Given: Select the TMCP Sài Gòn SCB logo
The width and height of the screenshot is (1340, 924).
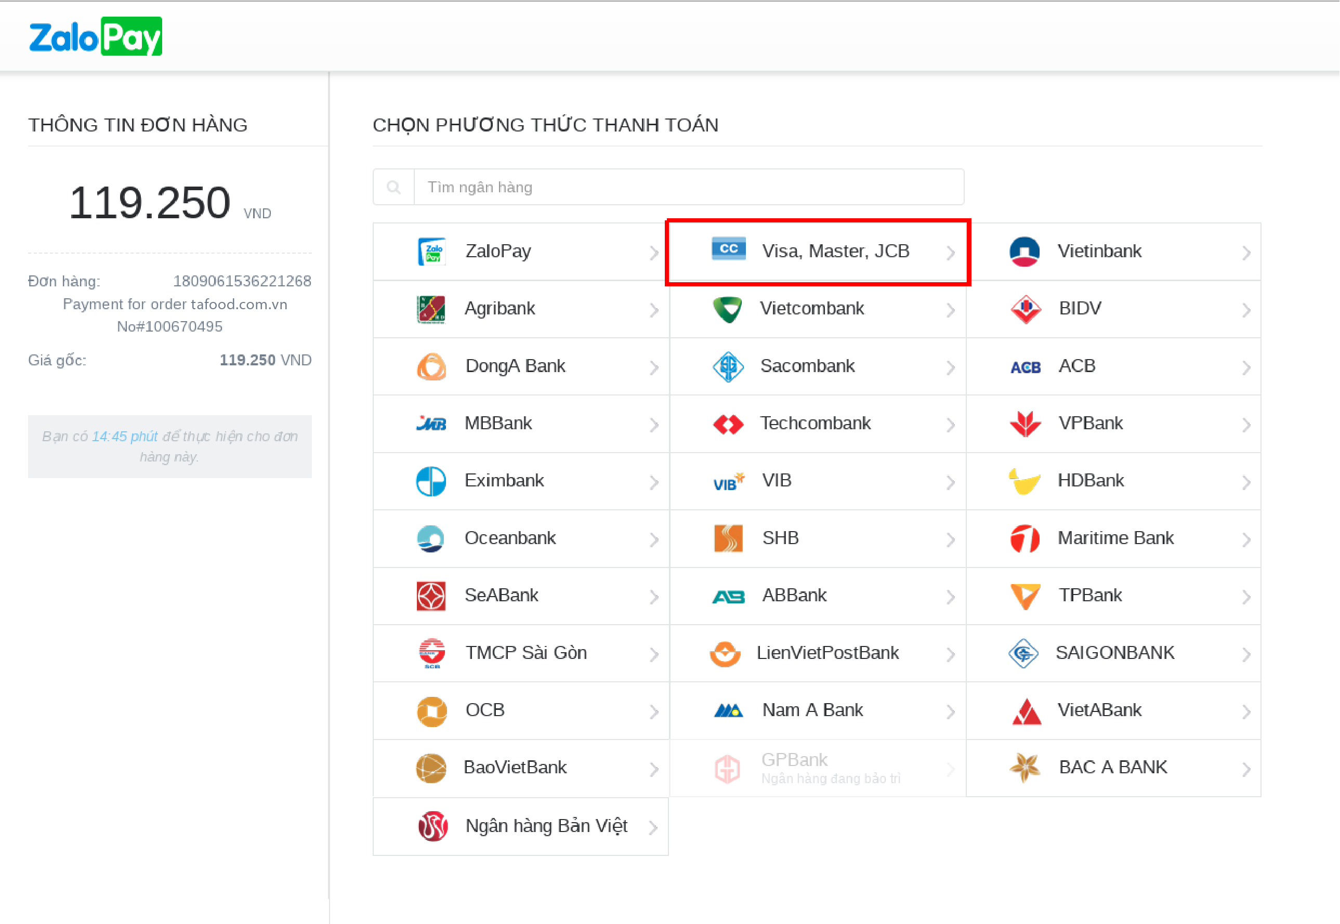Looking at the screenshot, I should [432, 654].
